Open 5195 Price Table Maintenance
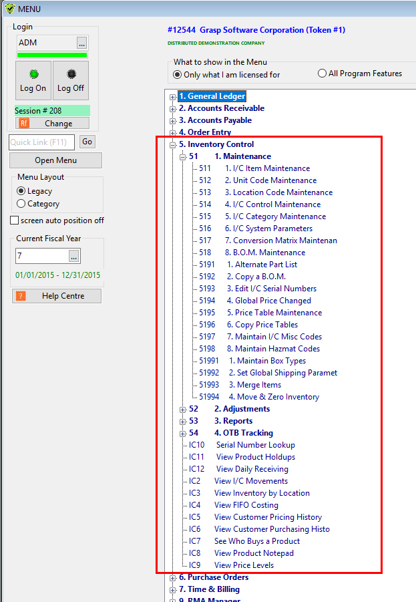This screenshot has width=416, height=602. click(x=260, y=313)
